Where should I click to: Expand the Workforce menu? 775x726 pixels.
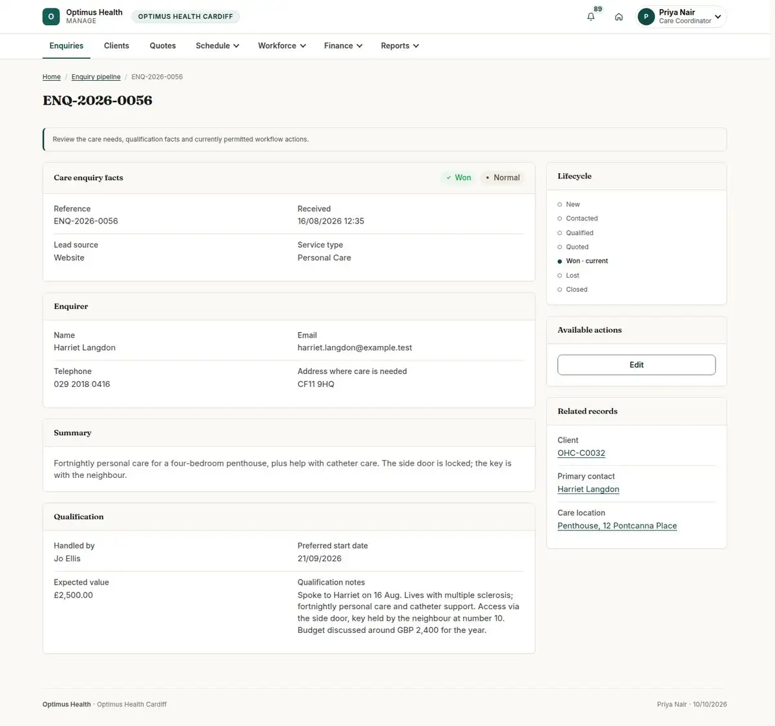(x=282, y=46)
